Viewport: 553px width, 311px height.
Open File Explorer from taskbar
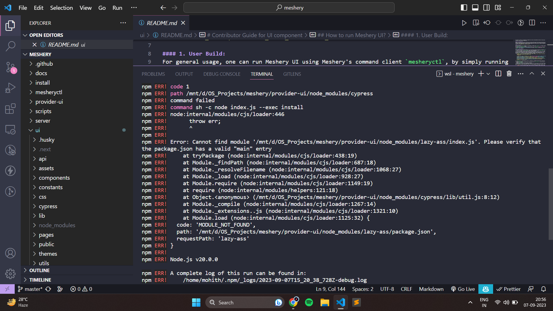click(325, 302)
